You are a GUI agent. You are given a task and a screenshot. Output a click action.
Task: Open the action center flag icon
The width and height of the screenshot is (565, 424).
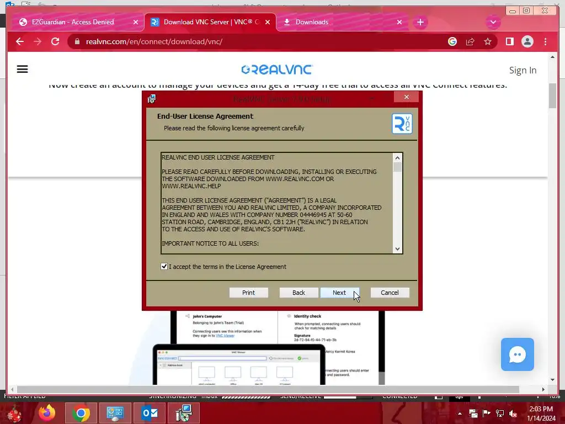coord(487,413)
